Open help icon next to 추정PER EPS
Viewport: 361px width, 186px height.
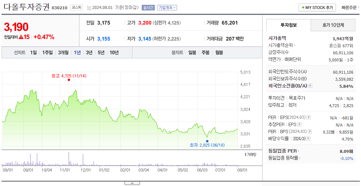tap(299, 125)
